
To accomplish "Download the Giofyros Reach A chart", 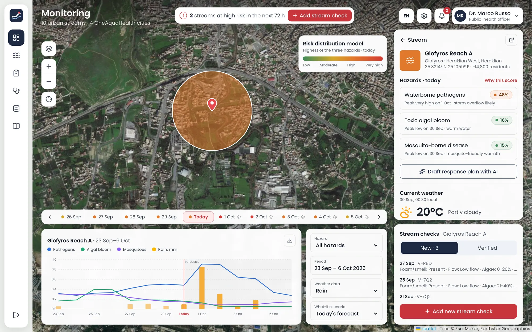I will click(290, 241).
